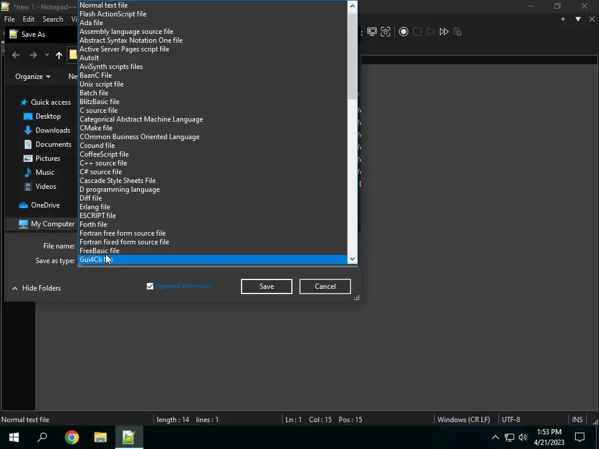599x449 pixels.
Task: Collapse folders with Hide Folders
Action: point(36,288)
